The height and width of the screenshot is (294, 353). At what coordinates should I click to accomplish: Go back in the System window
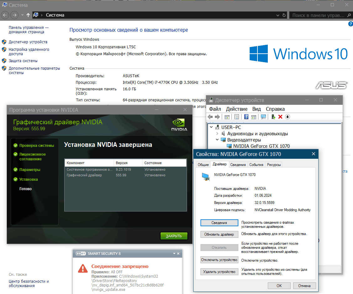coord(5,15)
